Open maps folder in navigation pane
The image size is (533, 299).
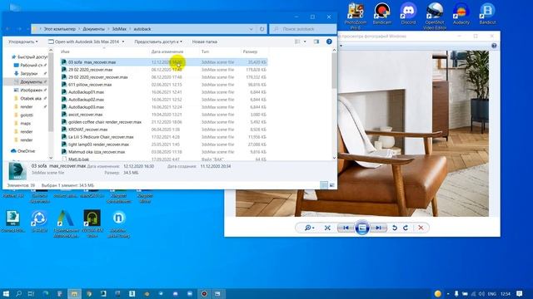[x=25, y=124]
